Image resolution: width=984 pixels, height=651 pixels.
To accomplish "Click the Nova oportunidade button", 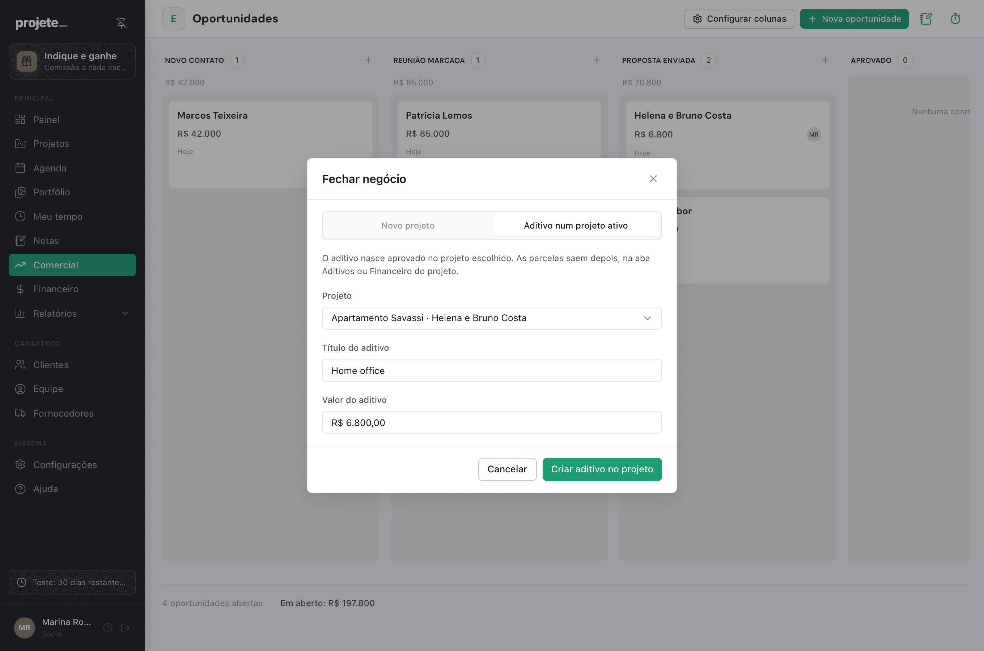I will click(x=854, y=19).
